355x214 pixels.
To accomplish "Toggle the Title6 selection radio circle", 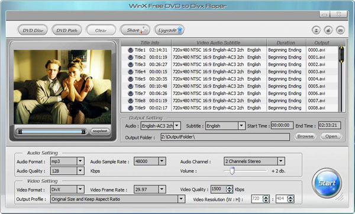I will (130, 86).
